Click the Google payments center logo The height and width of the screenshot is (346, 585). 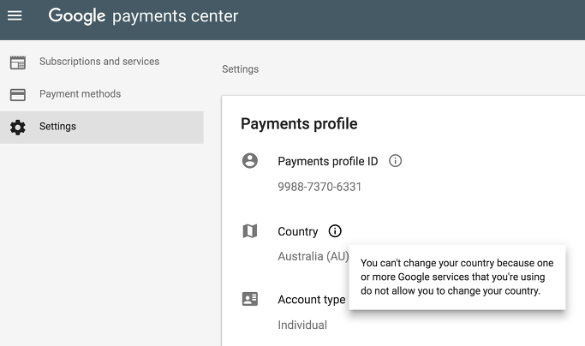click(143, 16)
